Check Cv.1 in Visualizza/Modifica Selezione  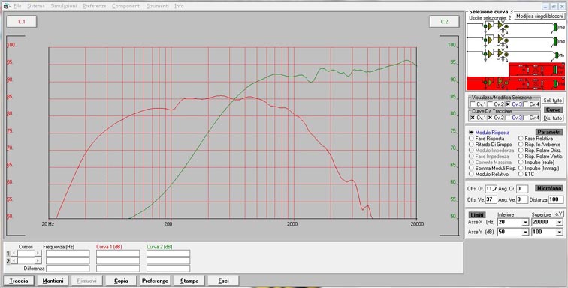coord(478,104)
